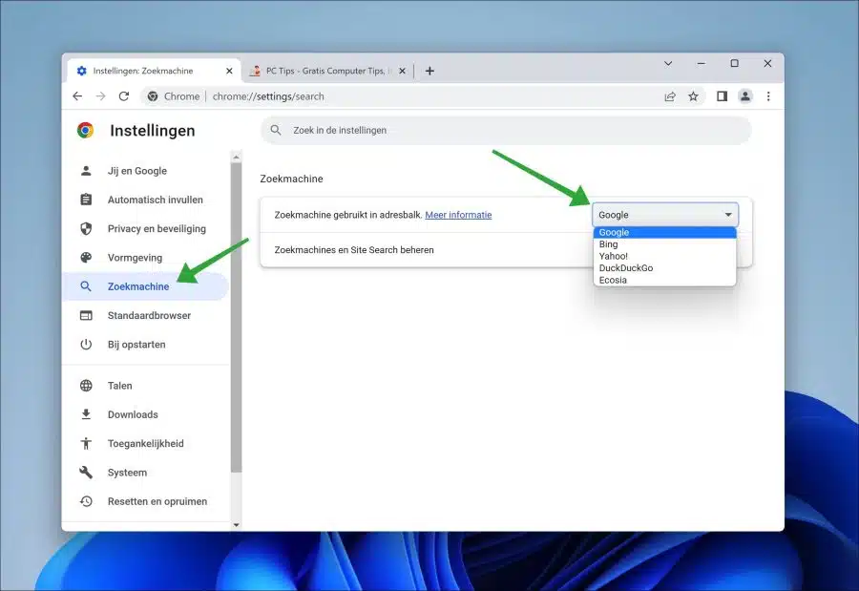Close the PC Tips tab
Viewport: 859px width, 591px height.
(x=402, y=71)
